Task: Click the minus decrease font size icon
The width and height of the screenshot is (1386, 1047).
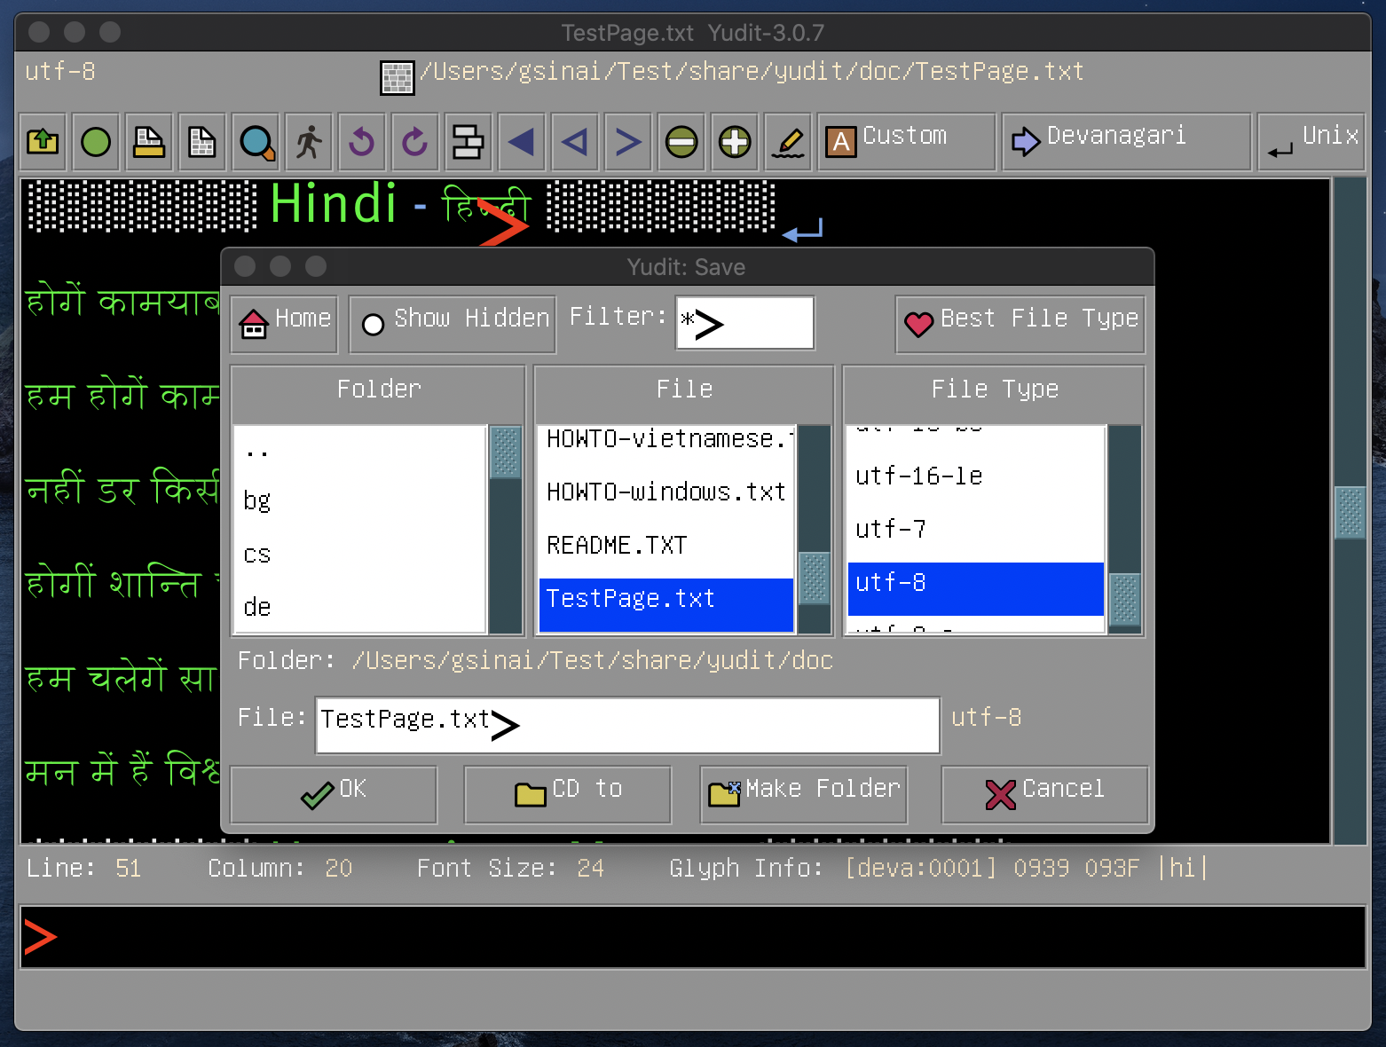Action: (681, 142)
